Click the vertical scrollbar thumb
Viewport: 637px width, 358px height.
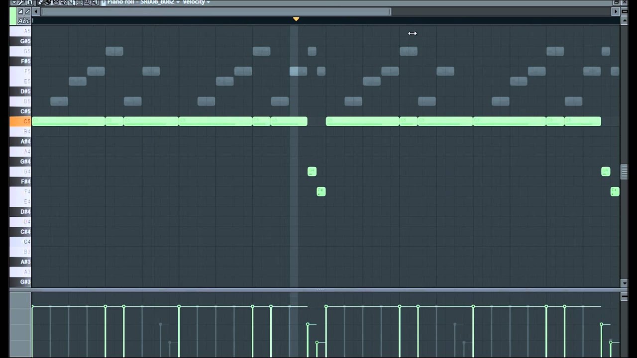625,172
